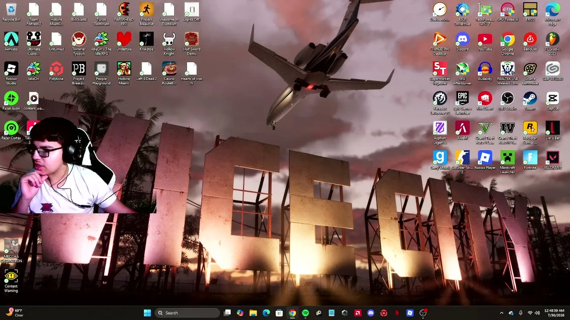Open the CapCut desktop shortcut

pyautogui.click(x=553, y=101)
